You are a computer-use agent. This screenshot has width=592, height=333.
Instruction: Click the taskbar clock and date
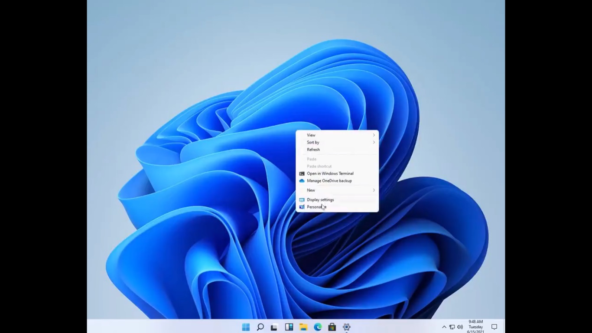475,327
